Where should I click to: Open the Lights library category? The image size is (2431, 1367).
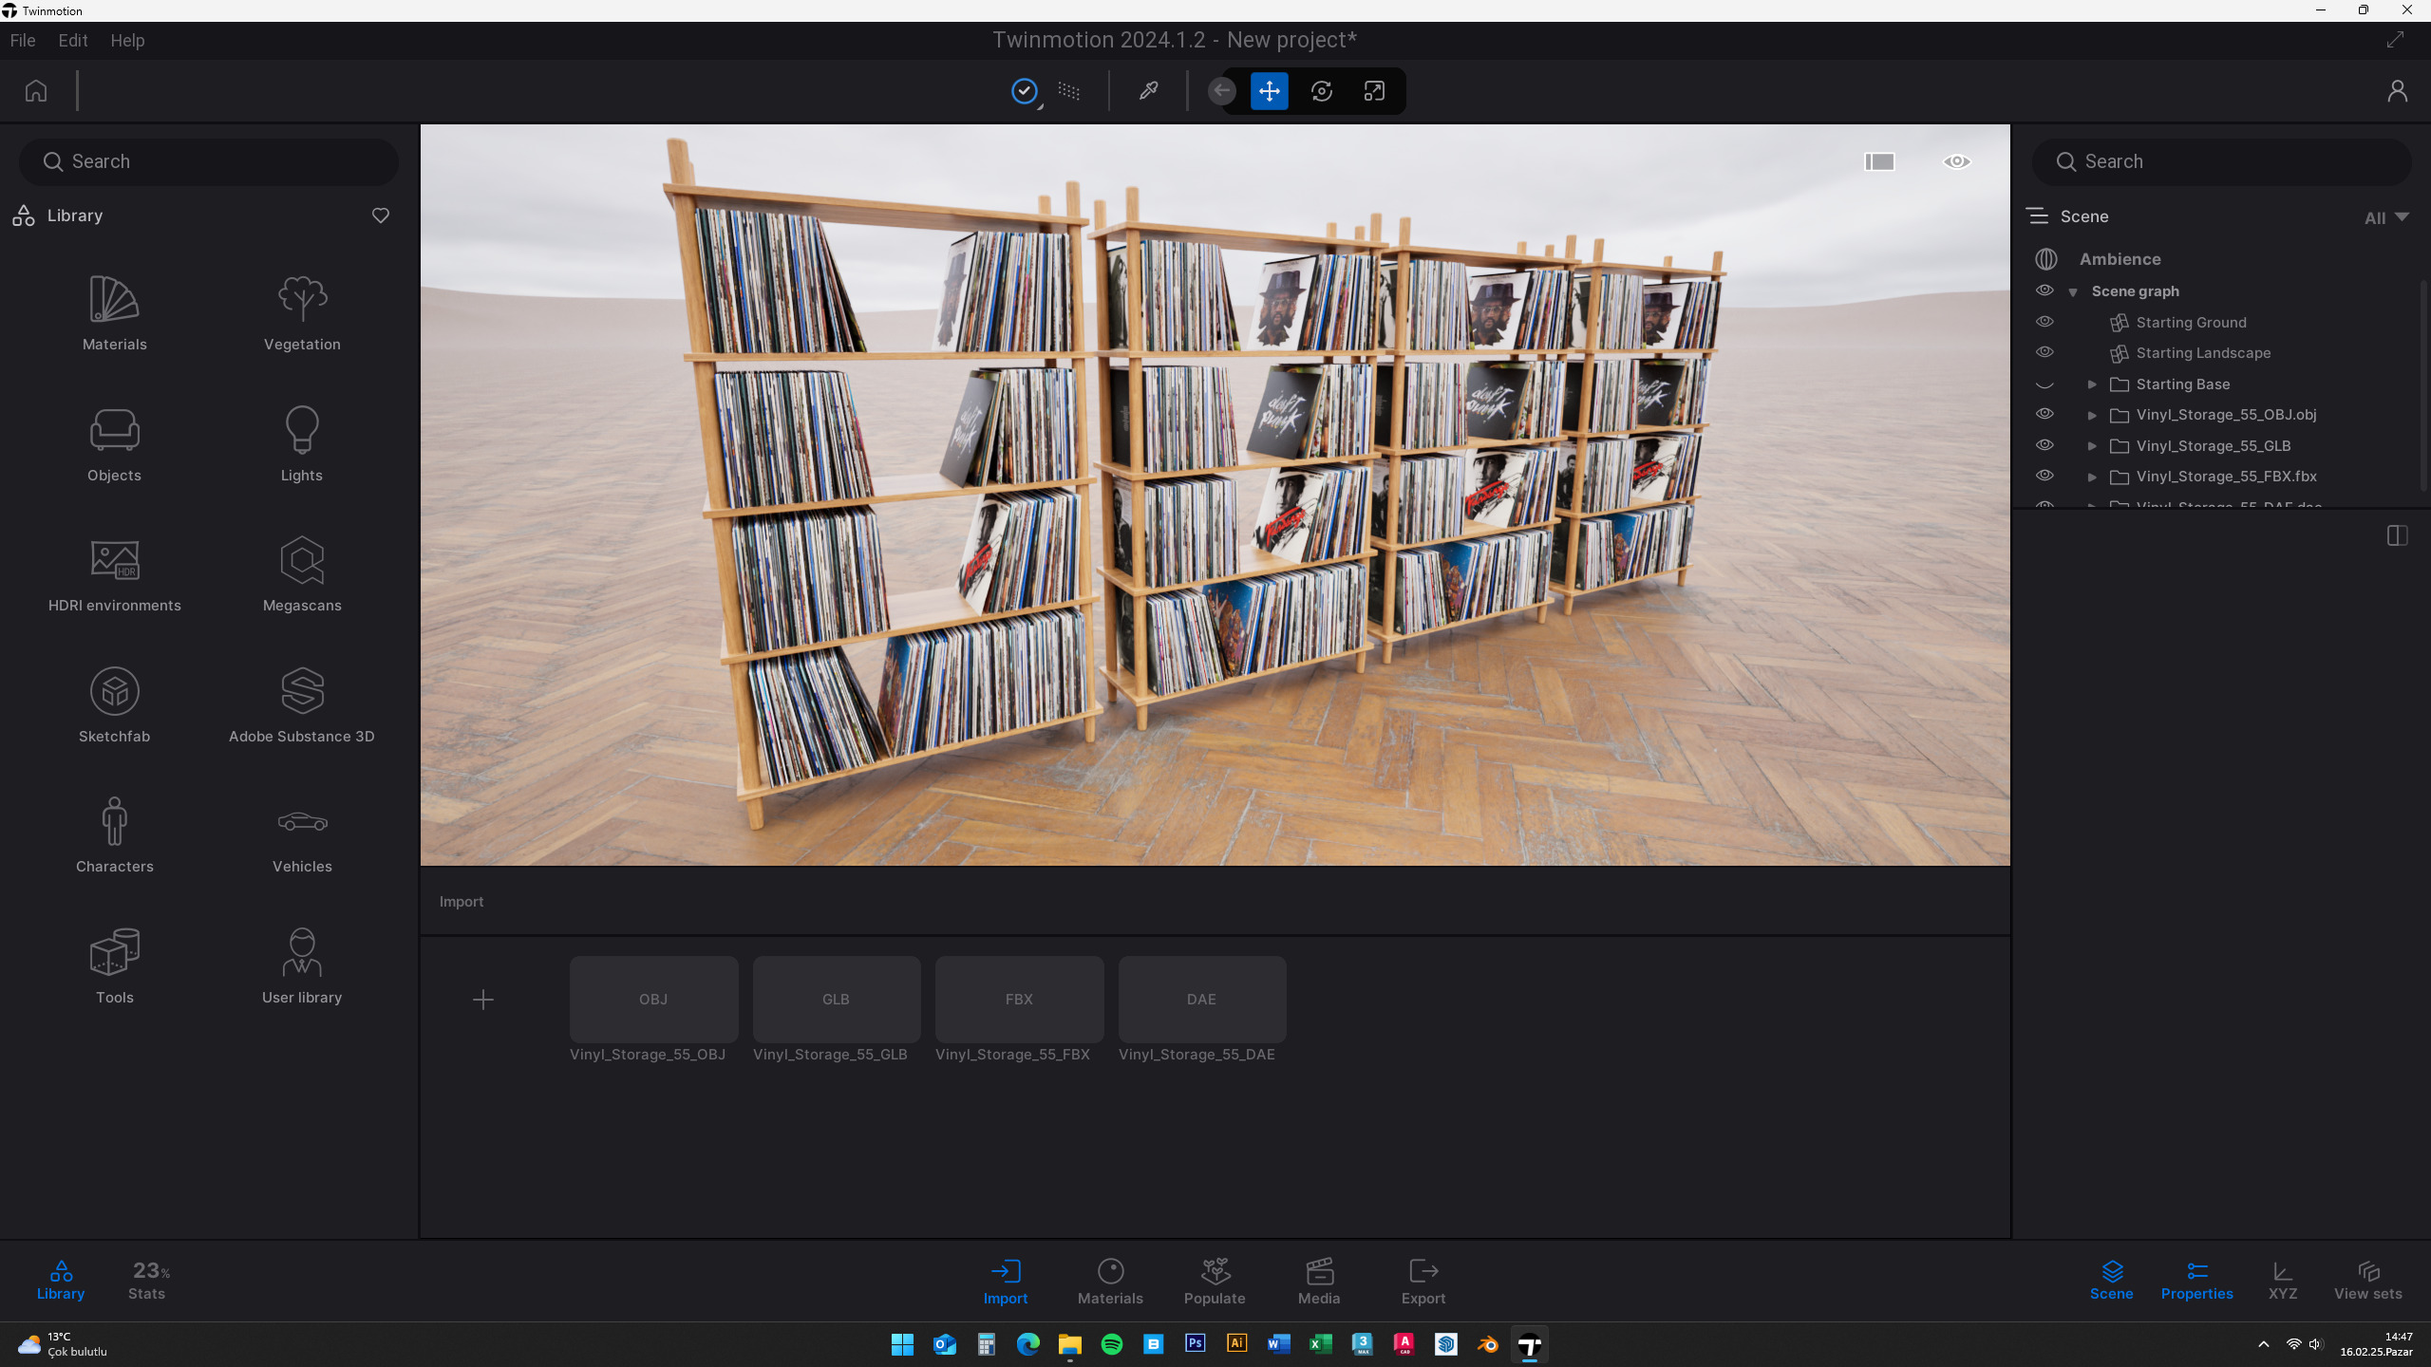coord(302,444)
